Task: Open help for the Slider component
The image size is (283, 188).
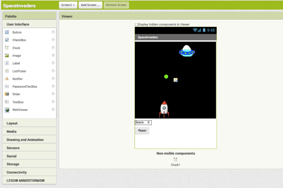Action: click(x=53, y=94)
